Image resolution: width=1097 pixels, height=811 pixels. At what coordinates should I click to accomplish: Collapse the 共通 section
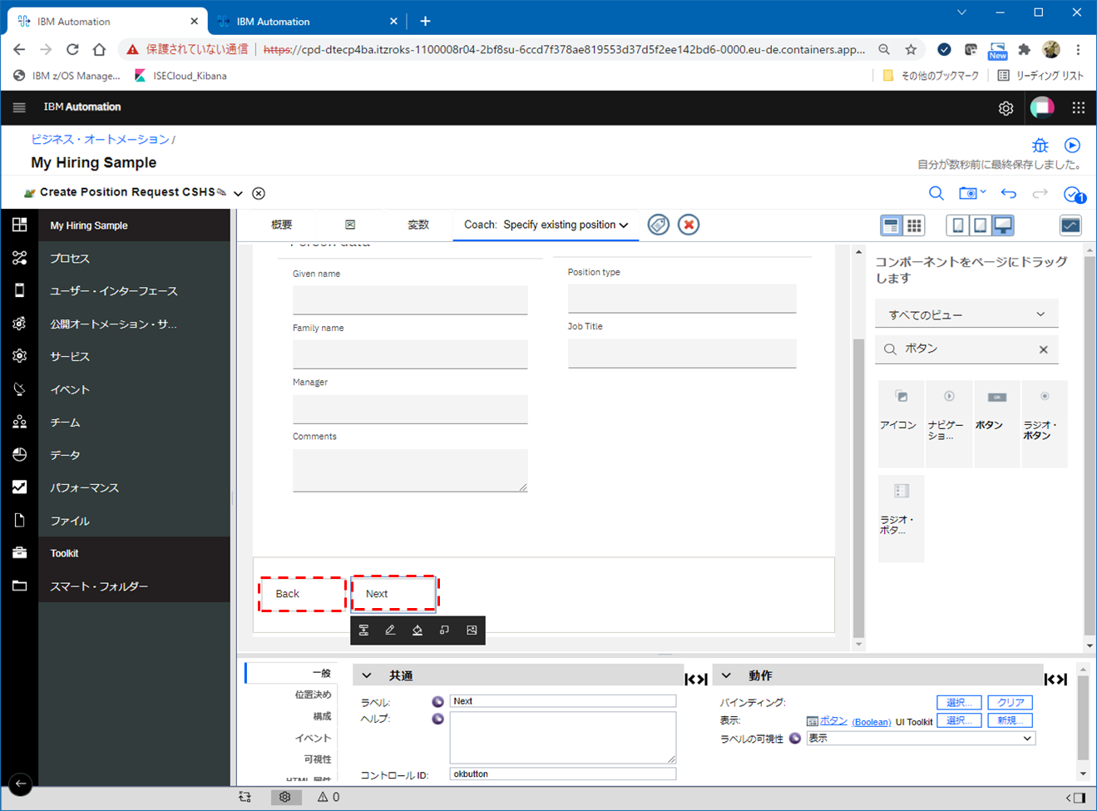[x=367, y=675]
